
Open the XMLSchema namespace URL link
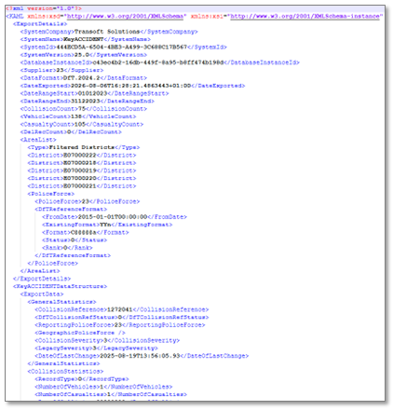tap(125, 16)
